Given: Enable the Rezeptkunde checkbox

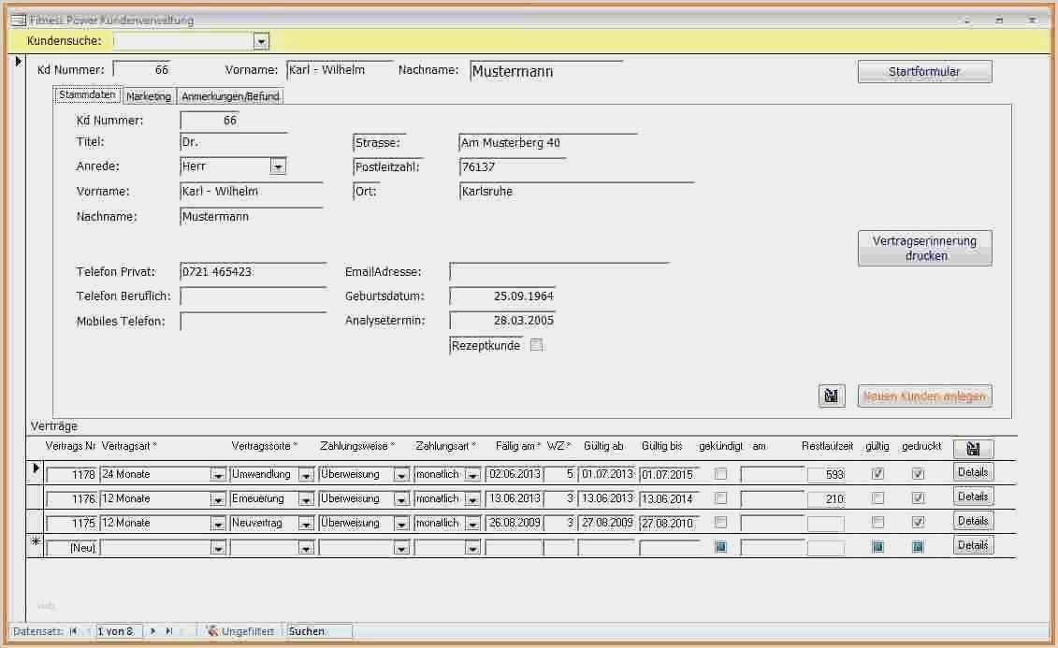Looking at the screenshot, I should [535, 345].
